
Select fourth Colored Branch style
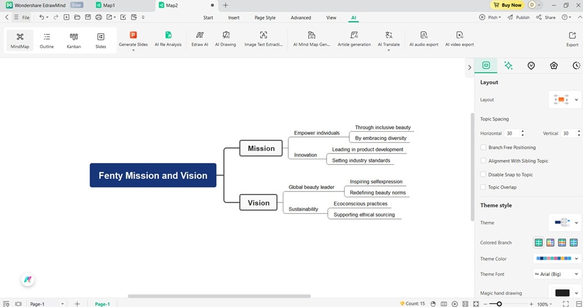[x=574, y=243]
